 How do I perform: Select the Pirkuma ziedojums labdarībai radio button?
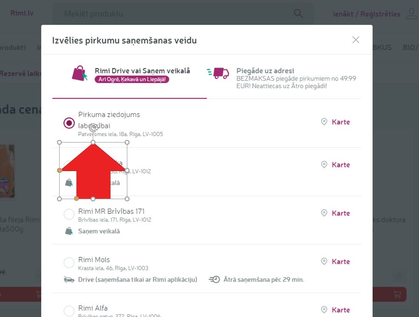69,123
